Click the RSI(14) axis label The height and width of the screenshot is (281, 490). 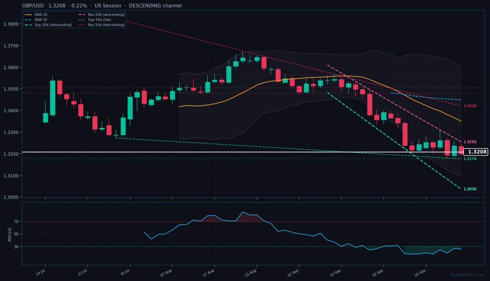[9, 235]
